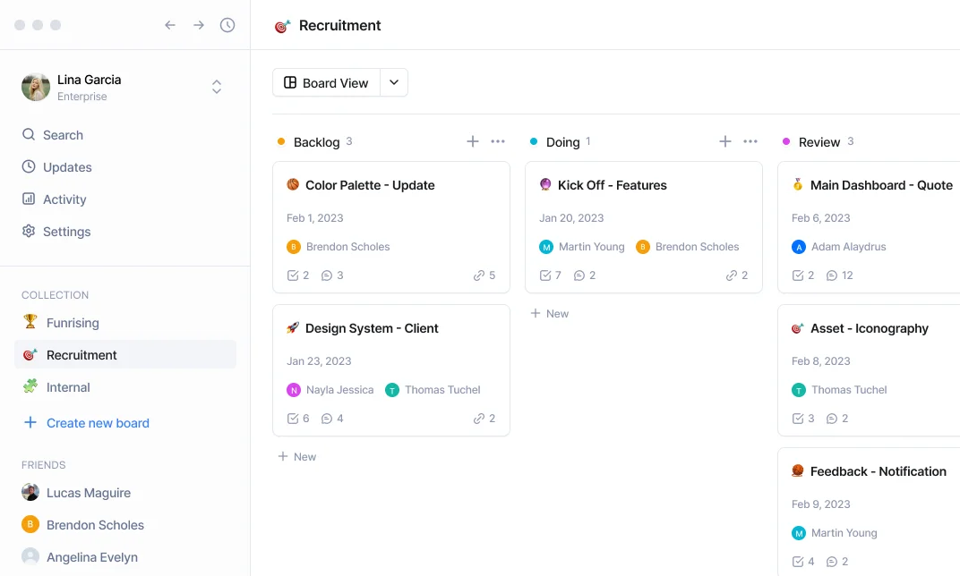
Task: Expand the Lina Garcia account switcher
Action: pyautogui.click(x=216, y=87)
